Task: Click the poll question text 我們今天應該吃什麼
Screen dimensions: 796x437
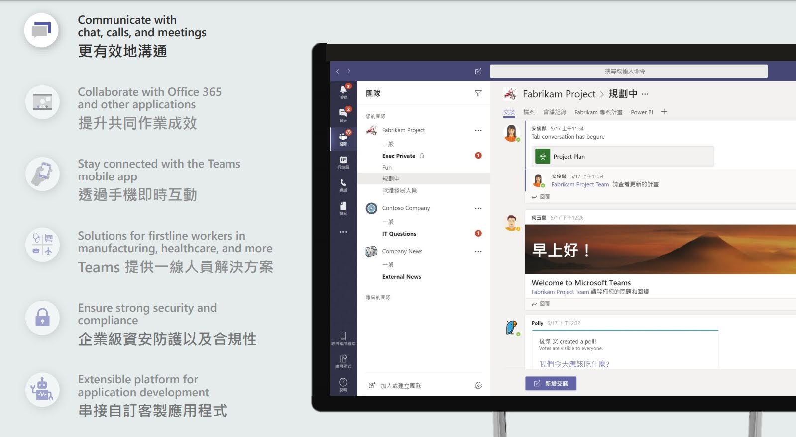Action: pyautogui.click(x=574, y=364)
